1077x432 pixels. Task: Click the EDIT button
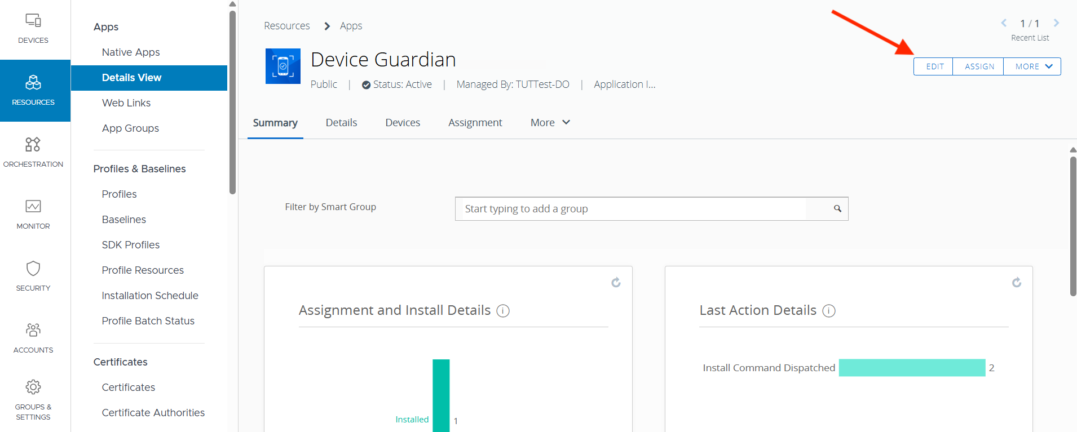934,66
